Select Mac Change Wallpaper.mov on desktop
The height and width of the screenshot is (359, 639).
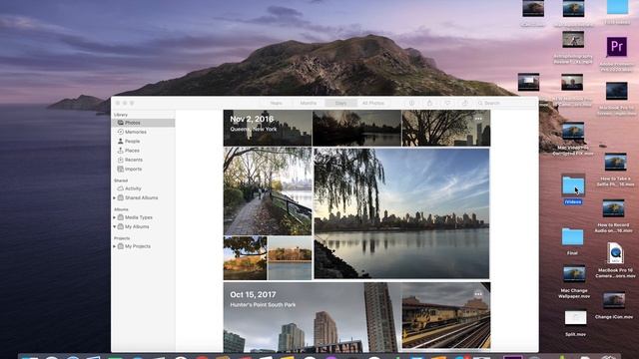(x=574, y=282)
